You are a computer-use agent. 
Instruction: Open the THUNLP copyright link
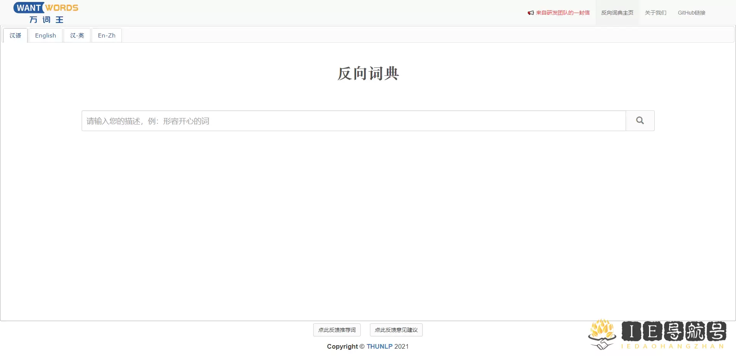tap(379, 346)
